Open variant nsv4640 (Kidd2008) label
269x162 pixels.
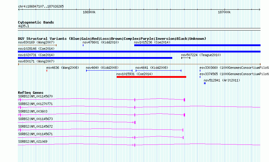point(102,68)
